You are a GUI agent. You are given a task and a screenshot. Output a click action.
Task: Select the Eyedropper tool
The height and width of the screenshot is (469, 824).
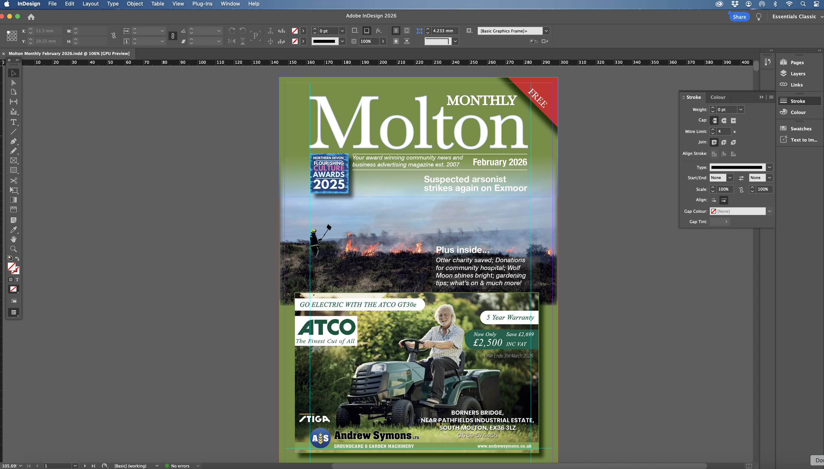coord(14,230)
